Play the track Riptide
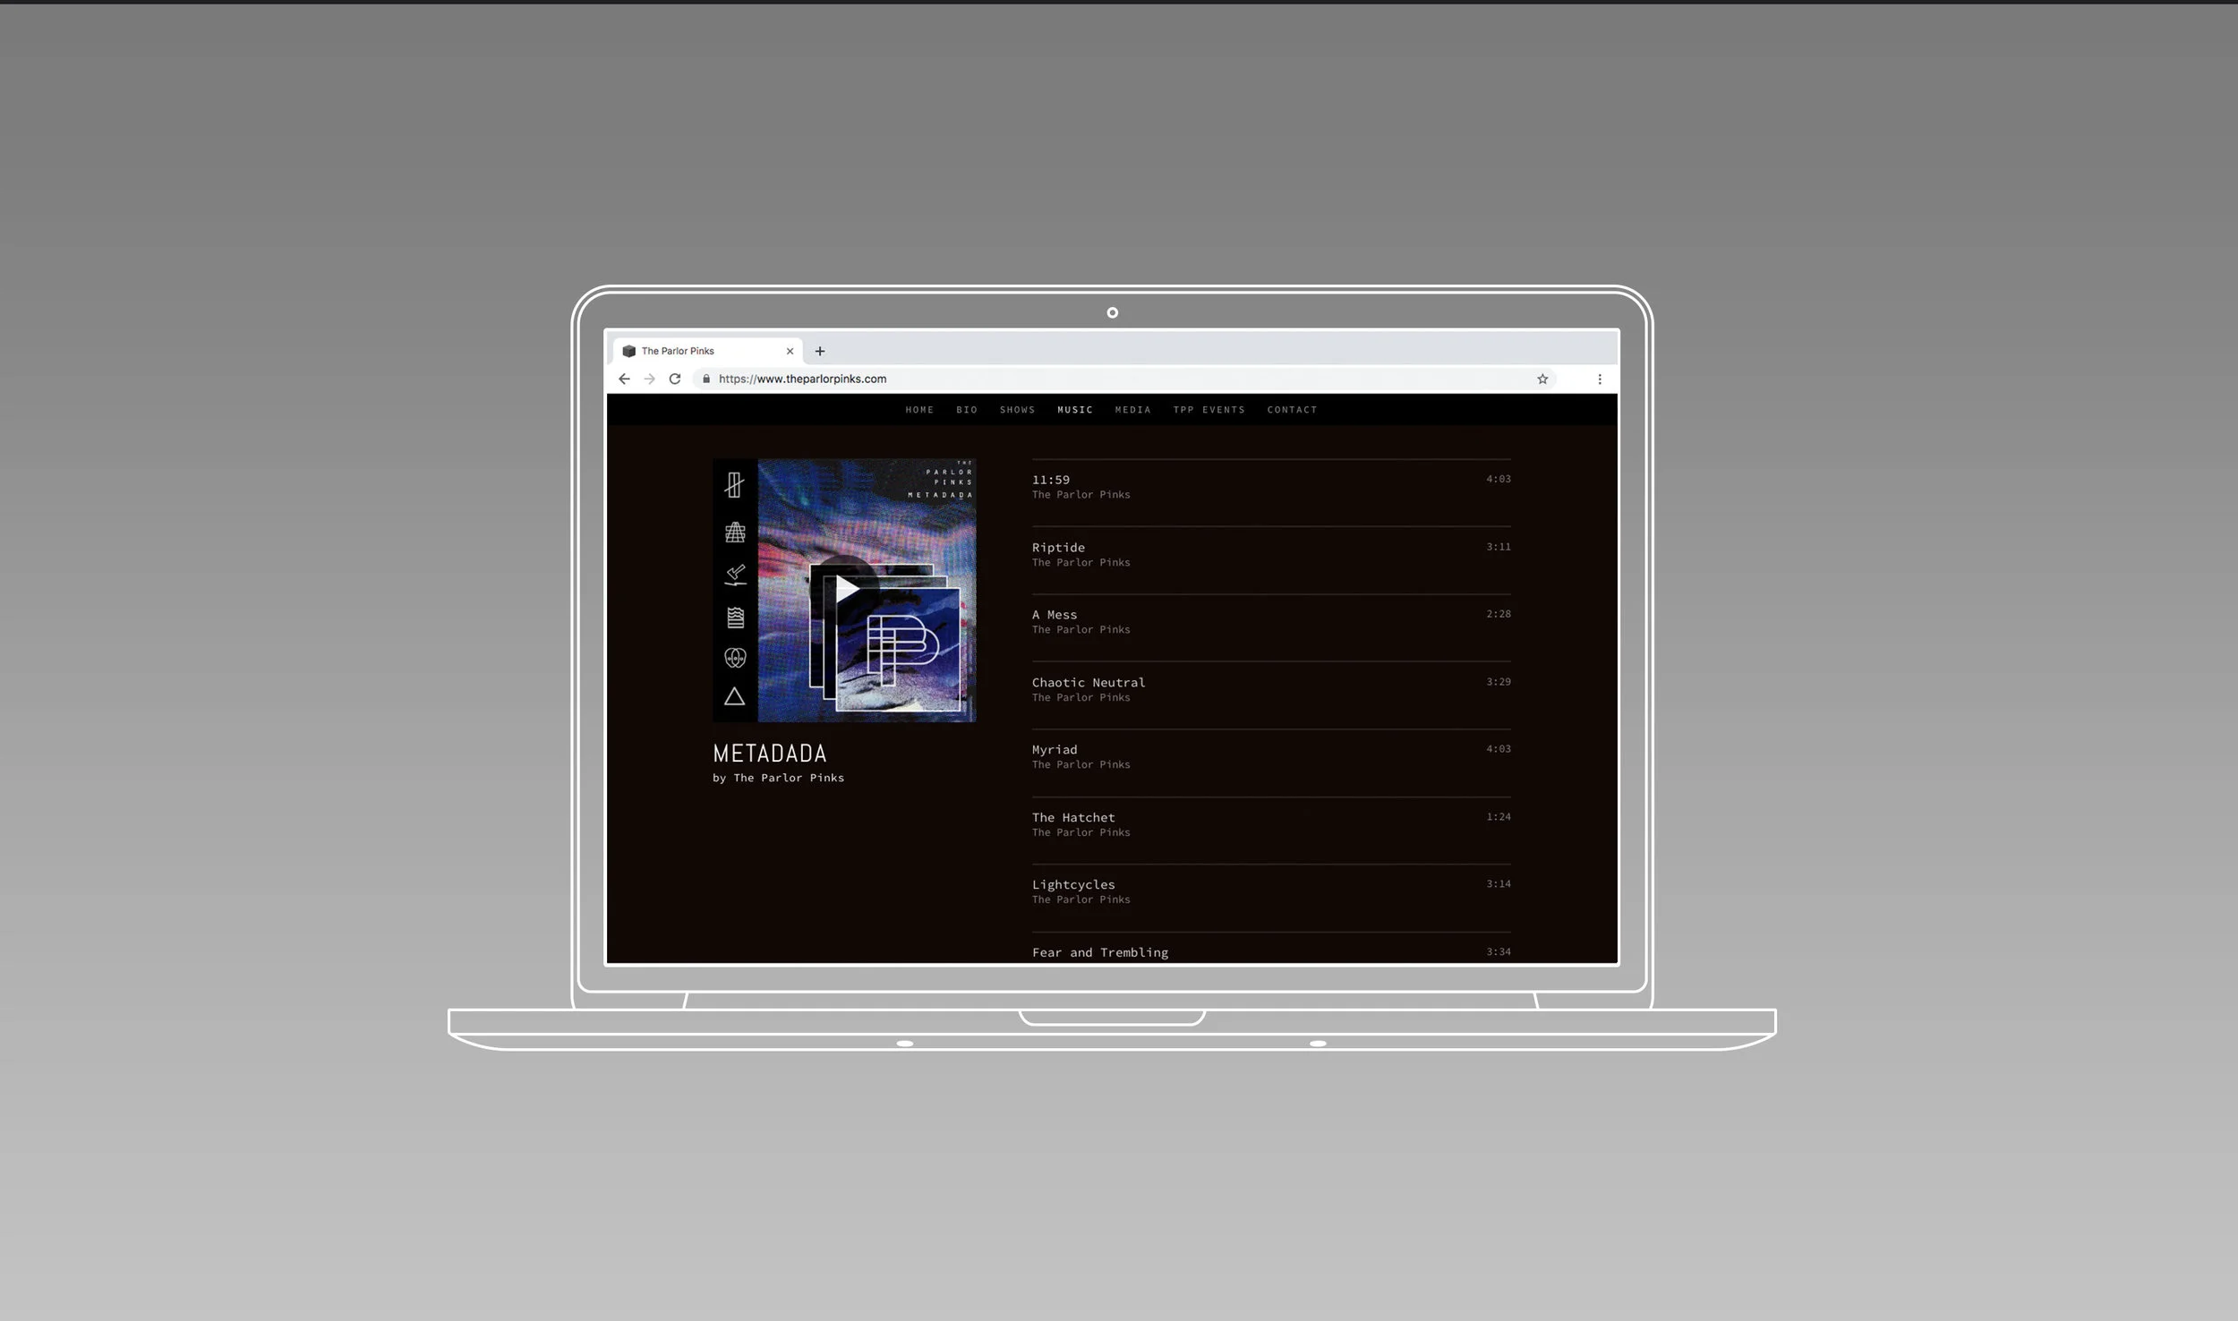2238x1321 pixels. tap(1271, 560)
